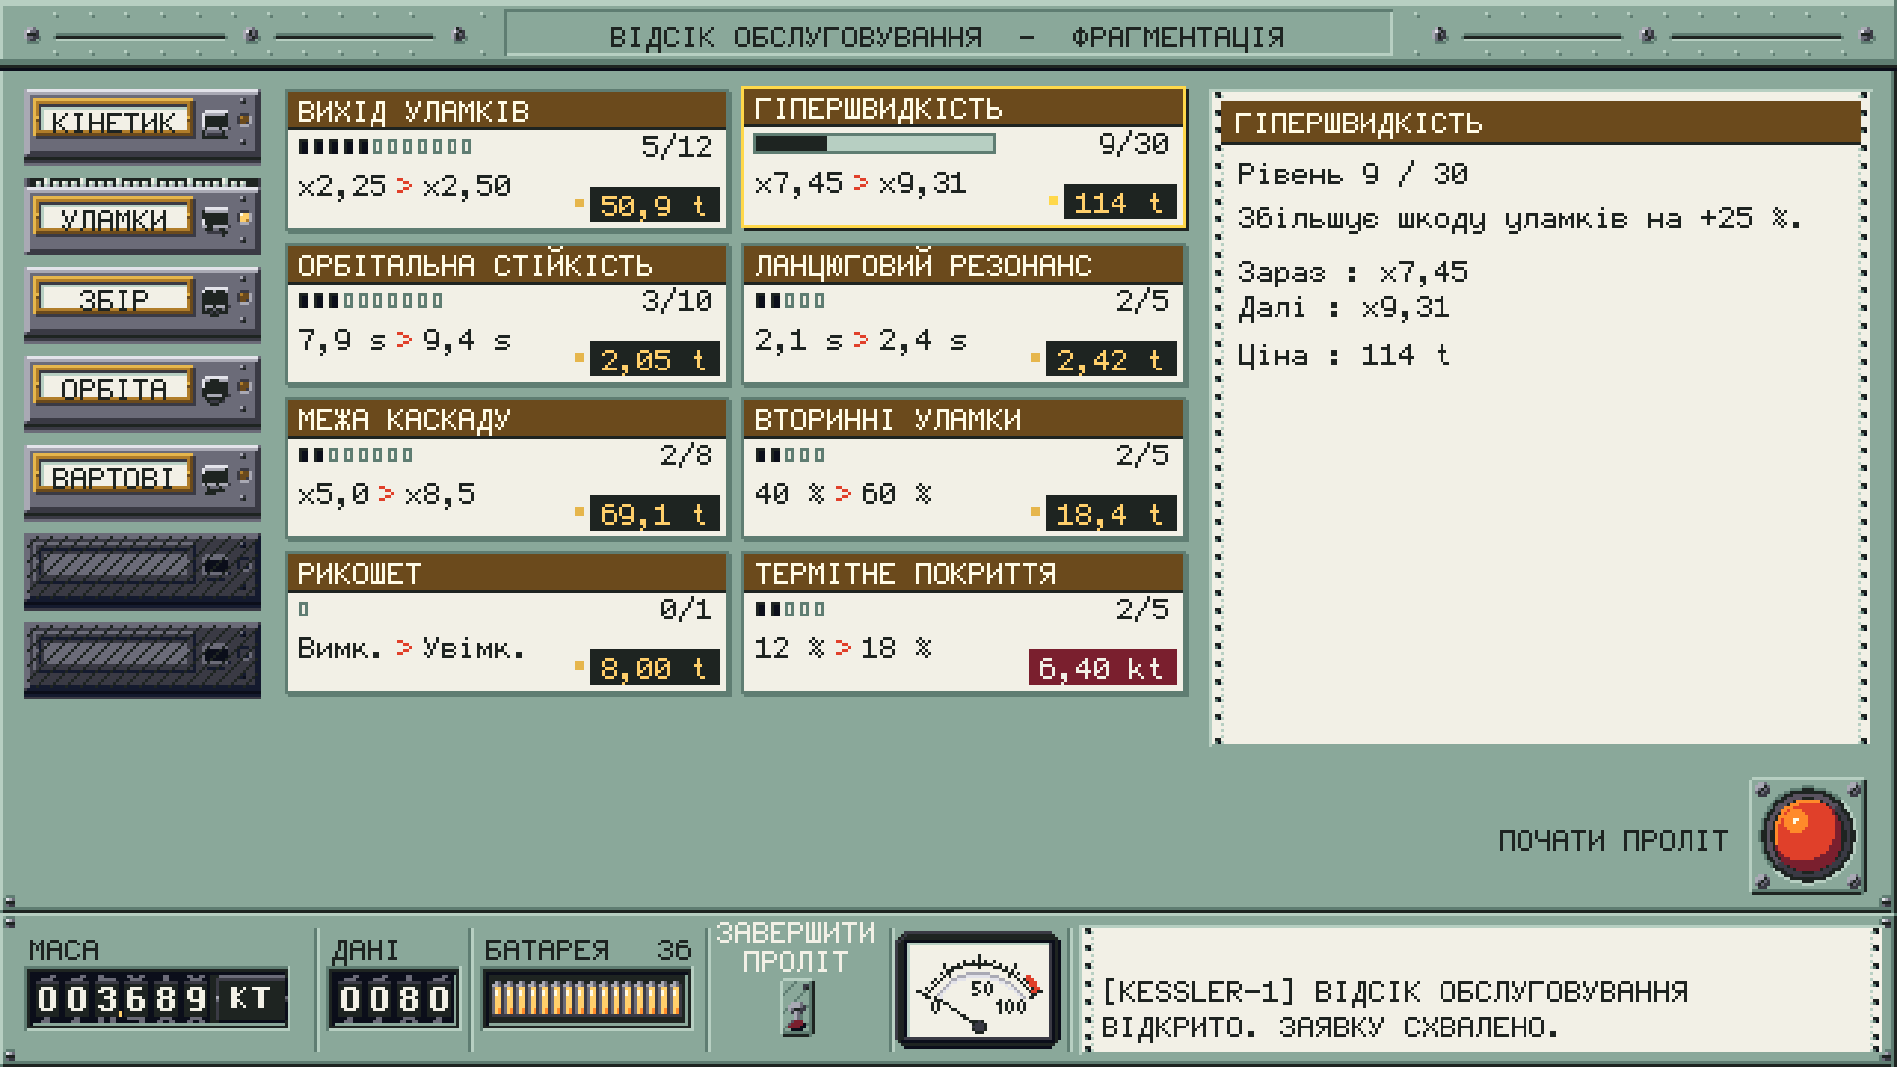Click the ТЕРМІТНЕ ПОКРИТТЯ 6,40 kt price
This screenshot has height=1067, width=1897.
(1102, 668)
